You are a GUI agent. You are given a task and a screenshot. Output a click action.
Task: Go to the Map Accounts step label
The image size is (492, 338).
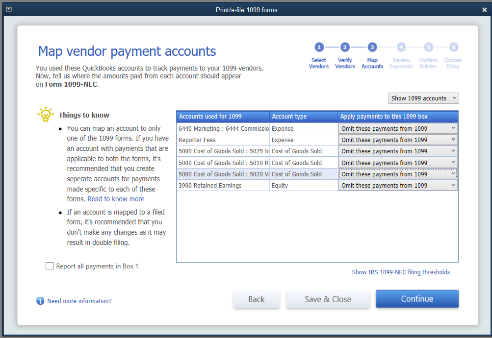pos(372,63)
